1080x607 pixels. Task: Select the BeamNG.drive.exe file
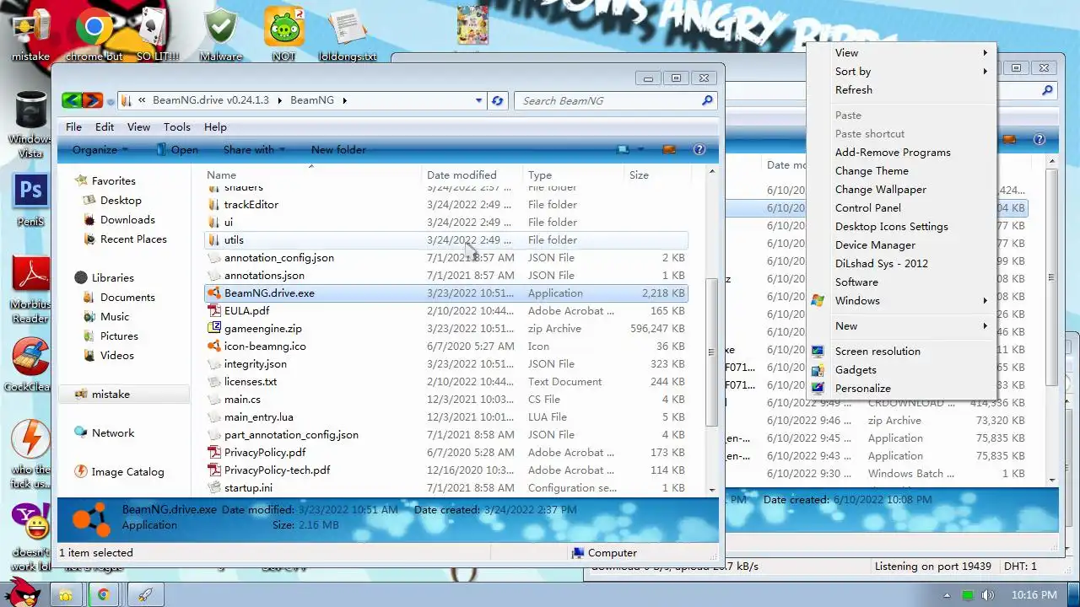446,293
